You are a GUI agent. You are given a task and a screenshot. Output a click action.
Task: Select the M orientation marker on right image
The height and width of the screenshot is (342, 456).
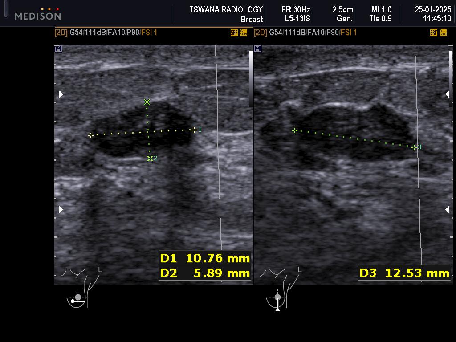point(258,49)
